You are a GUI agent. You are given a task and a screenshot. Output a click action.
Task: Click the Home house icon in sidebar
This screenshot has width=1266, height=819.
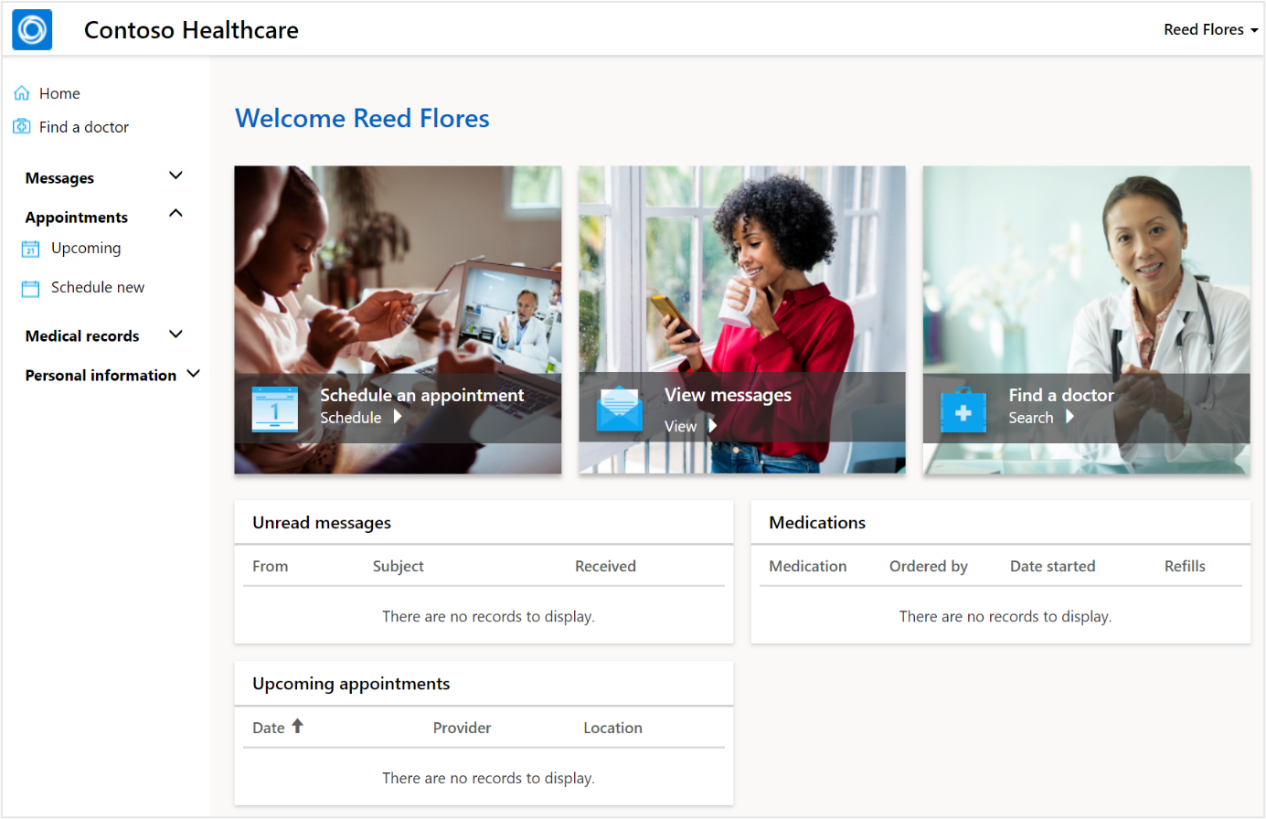click(x=22, y=93)
